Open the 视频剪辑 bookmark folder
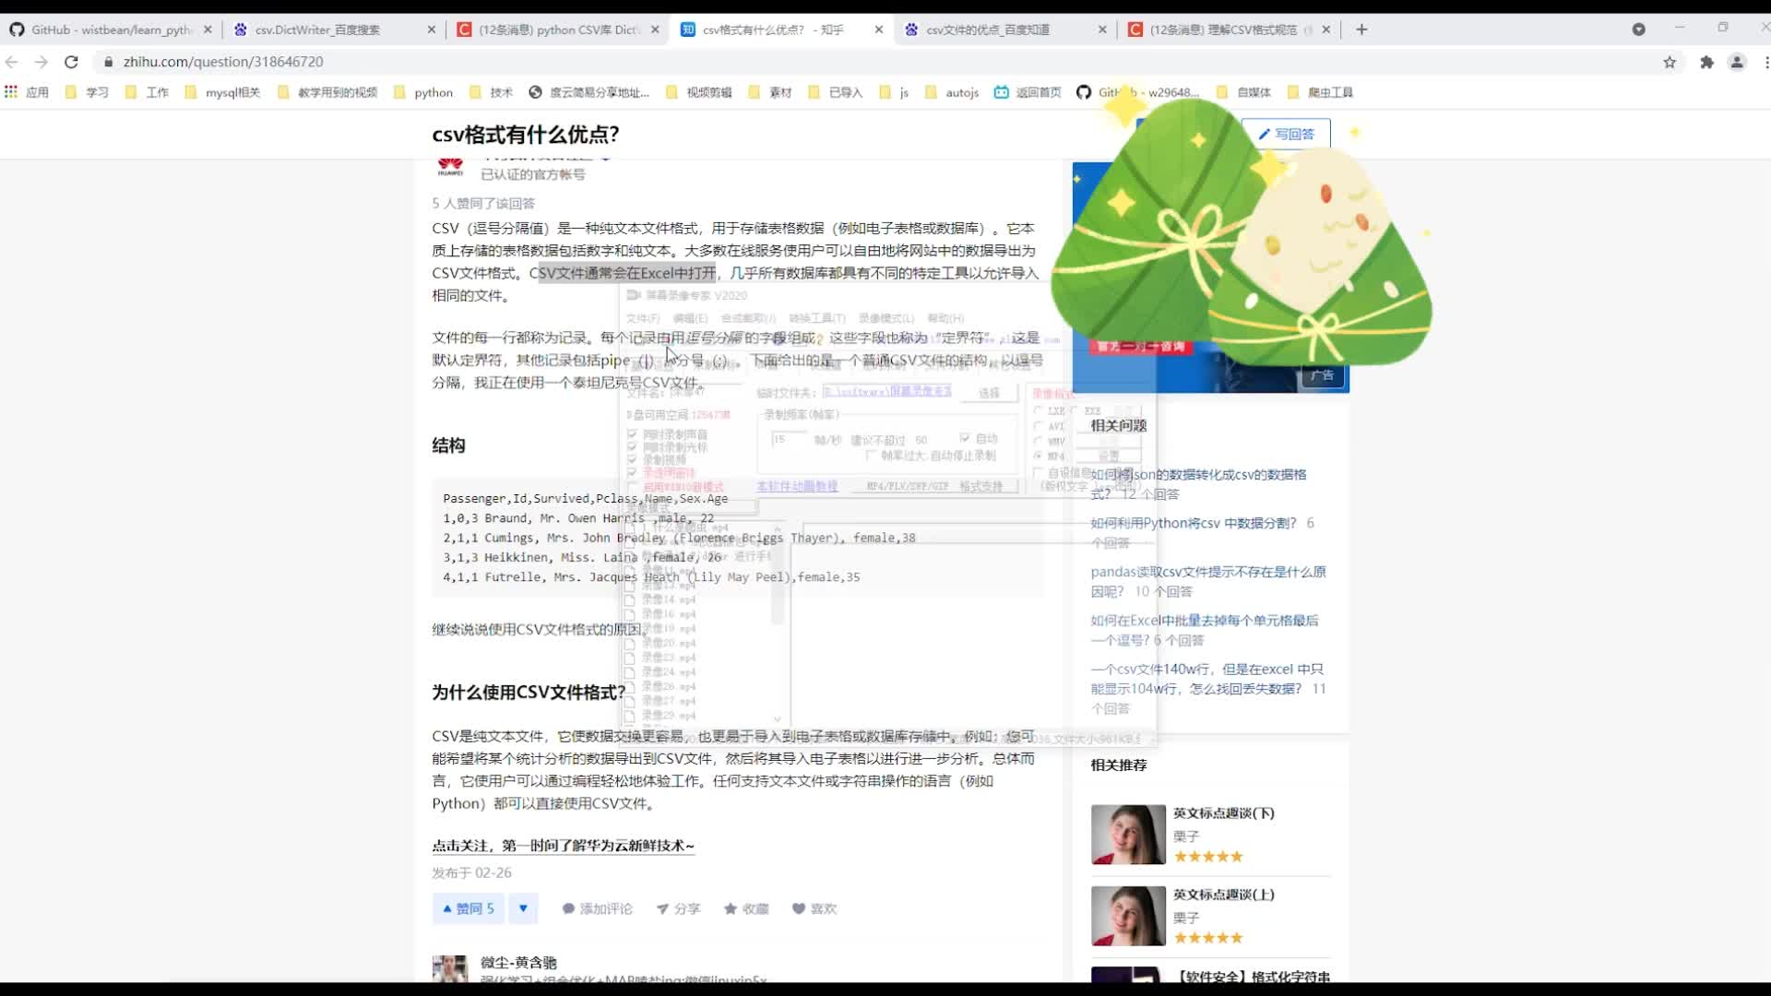The image size is (1771, 996). pyautogui.click(x=698, y=92)
